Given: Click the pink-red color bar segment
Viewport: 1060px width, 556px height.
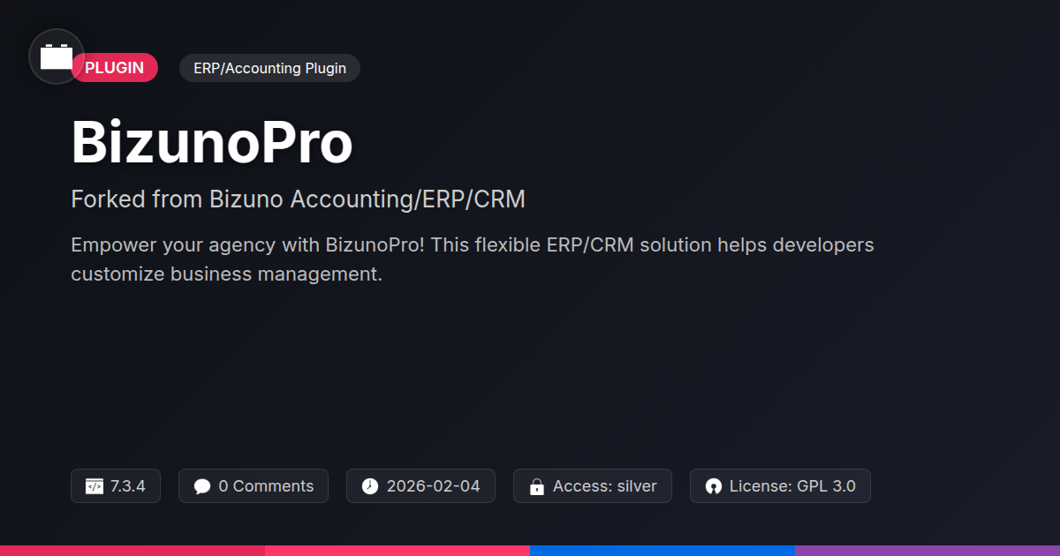Looking at the screenshot, I should pos(397,551).
